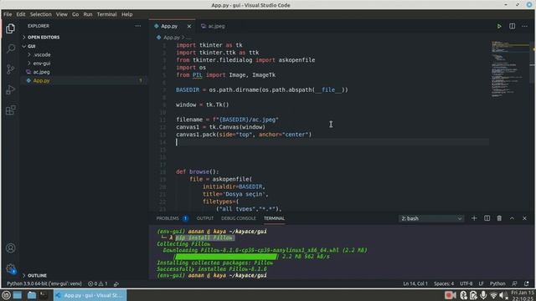Select the Terminal panel tab
This screenshot has height=301, width=536.
(x=274, y=218)
